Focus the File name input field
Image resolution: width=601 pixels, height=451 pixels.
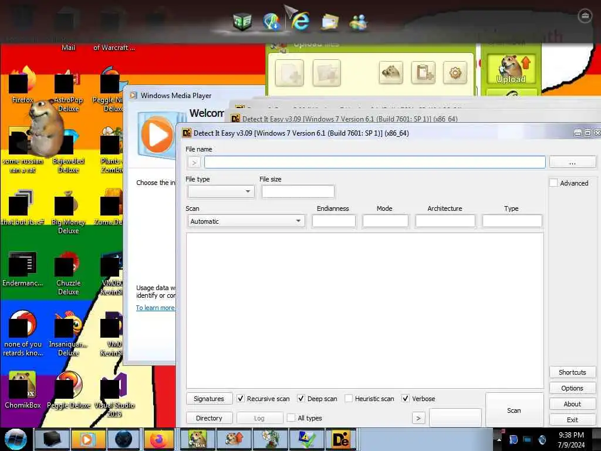[x=375, y=162]
